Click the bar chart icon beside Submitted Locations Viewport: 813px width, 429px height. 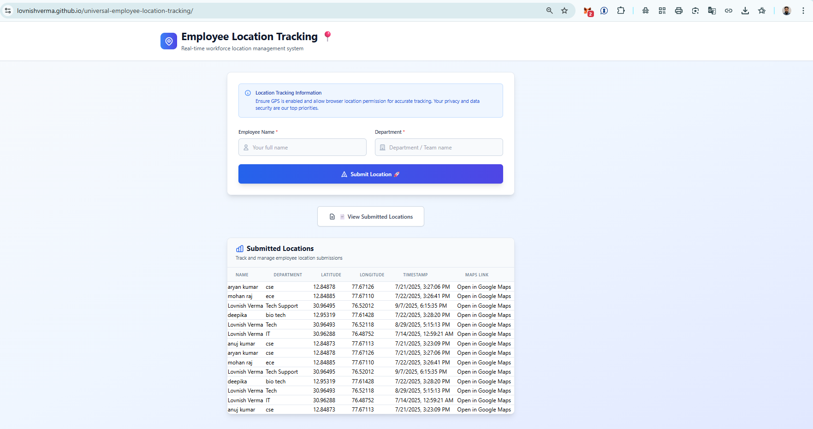(x=239, y=248)
